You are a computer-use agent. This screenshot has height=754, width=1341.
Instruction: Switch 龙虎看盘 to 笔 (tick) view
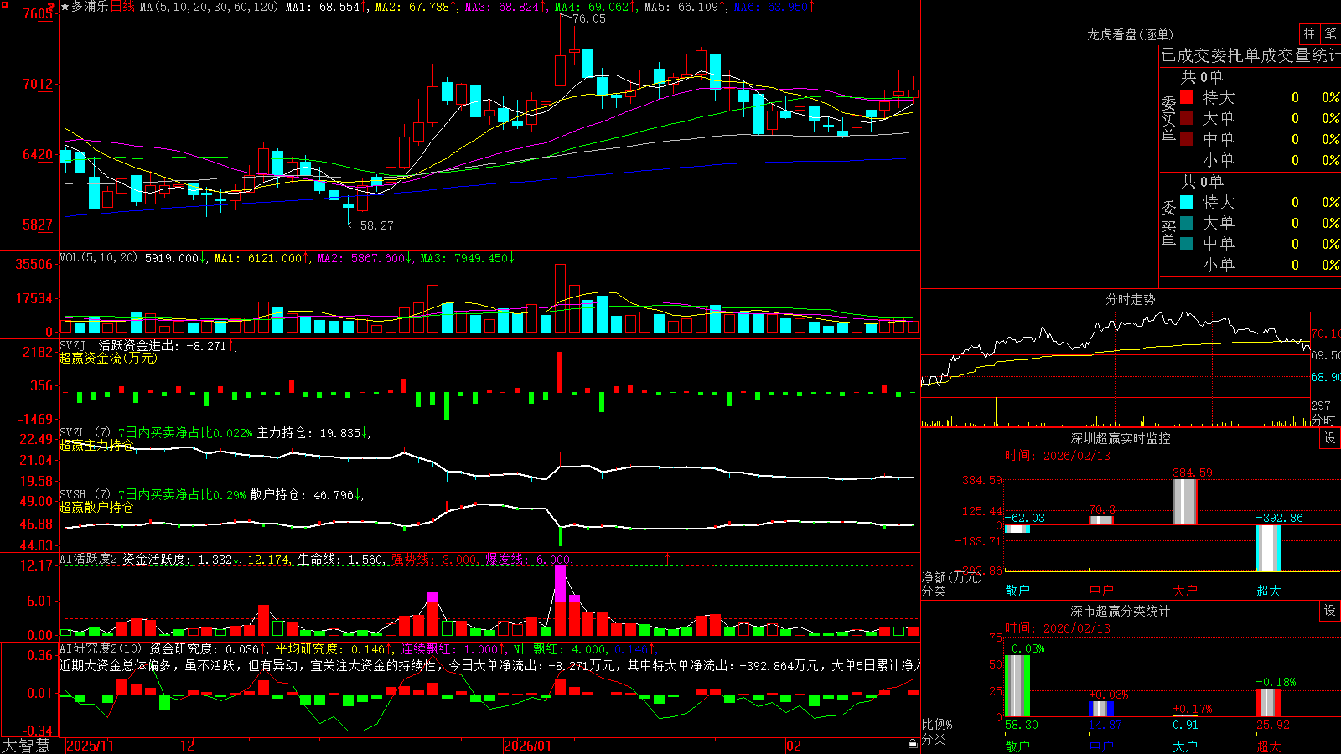click(1331, 34)
